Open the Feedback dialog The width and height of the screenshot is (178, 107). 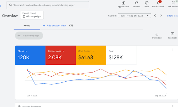pos(173,36)
